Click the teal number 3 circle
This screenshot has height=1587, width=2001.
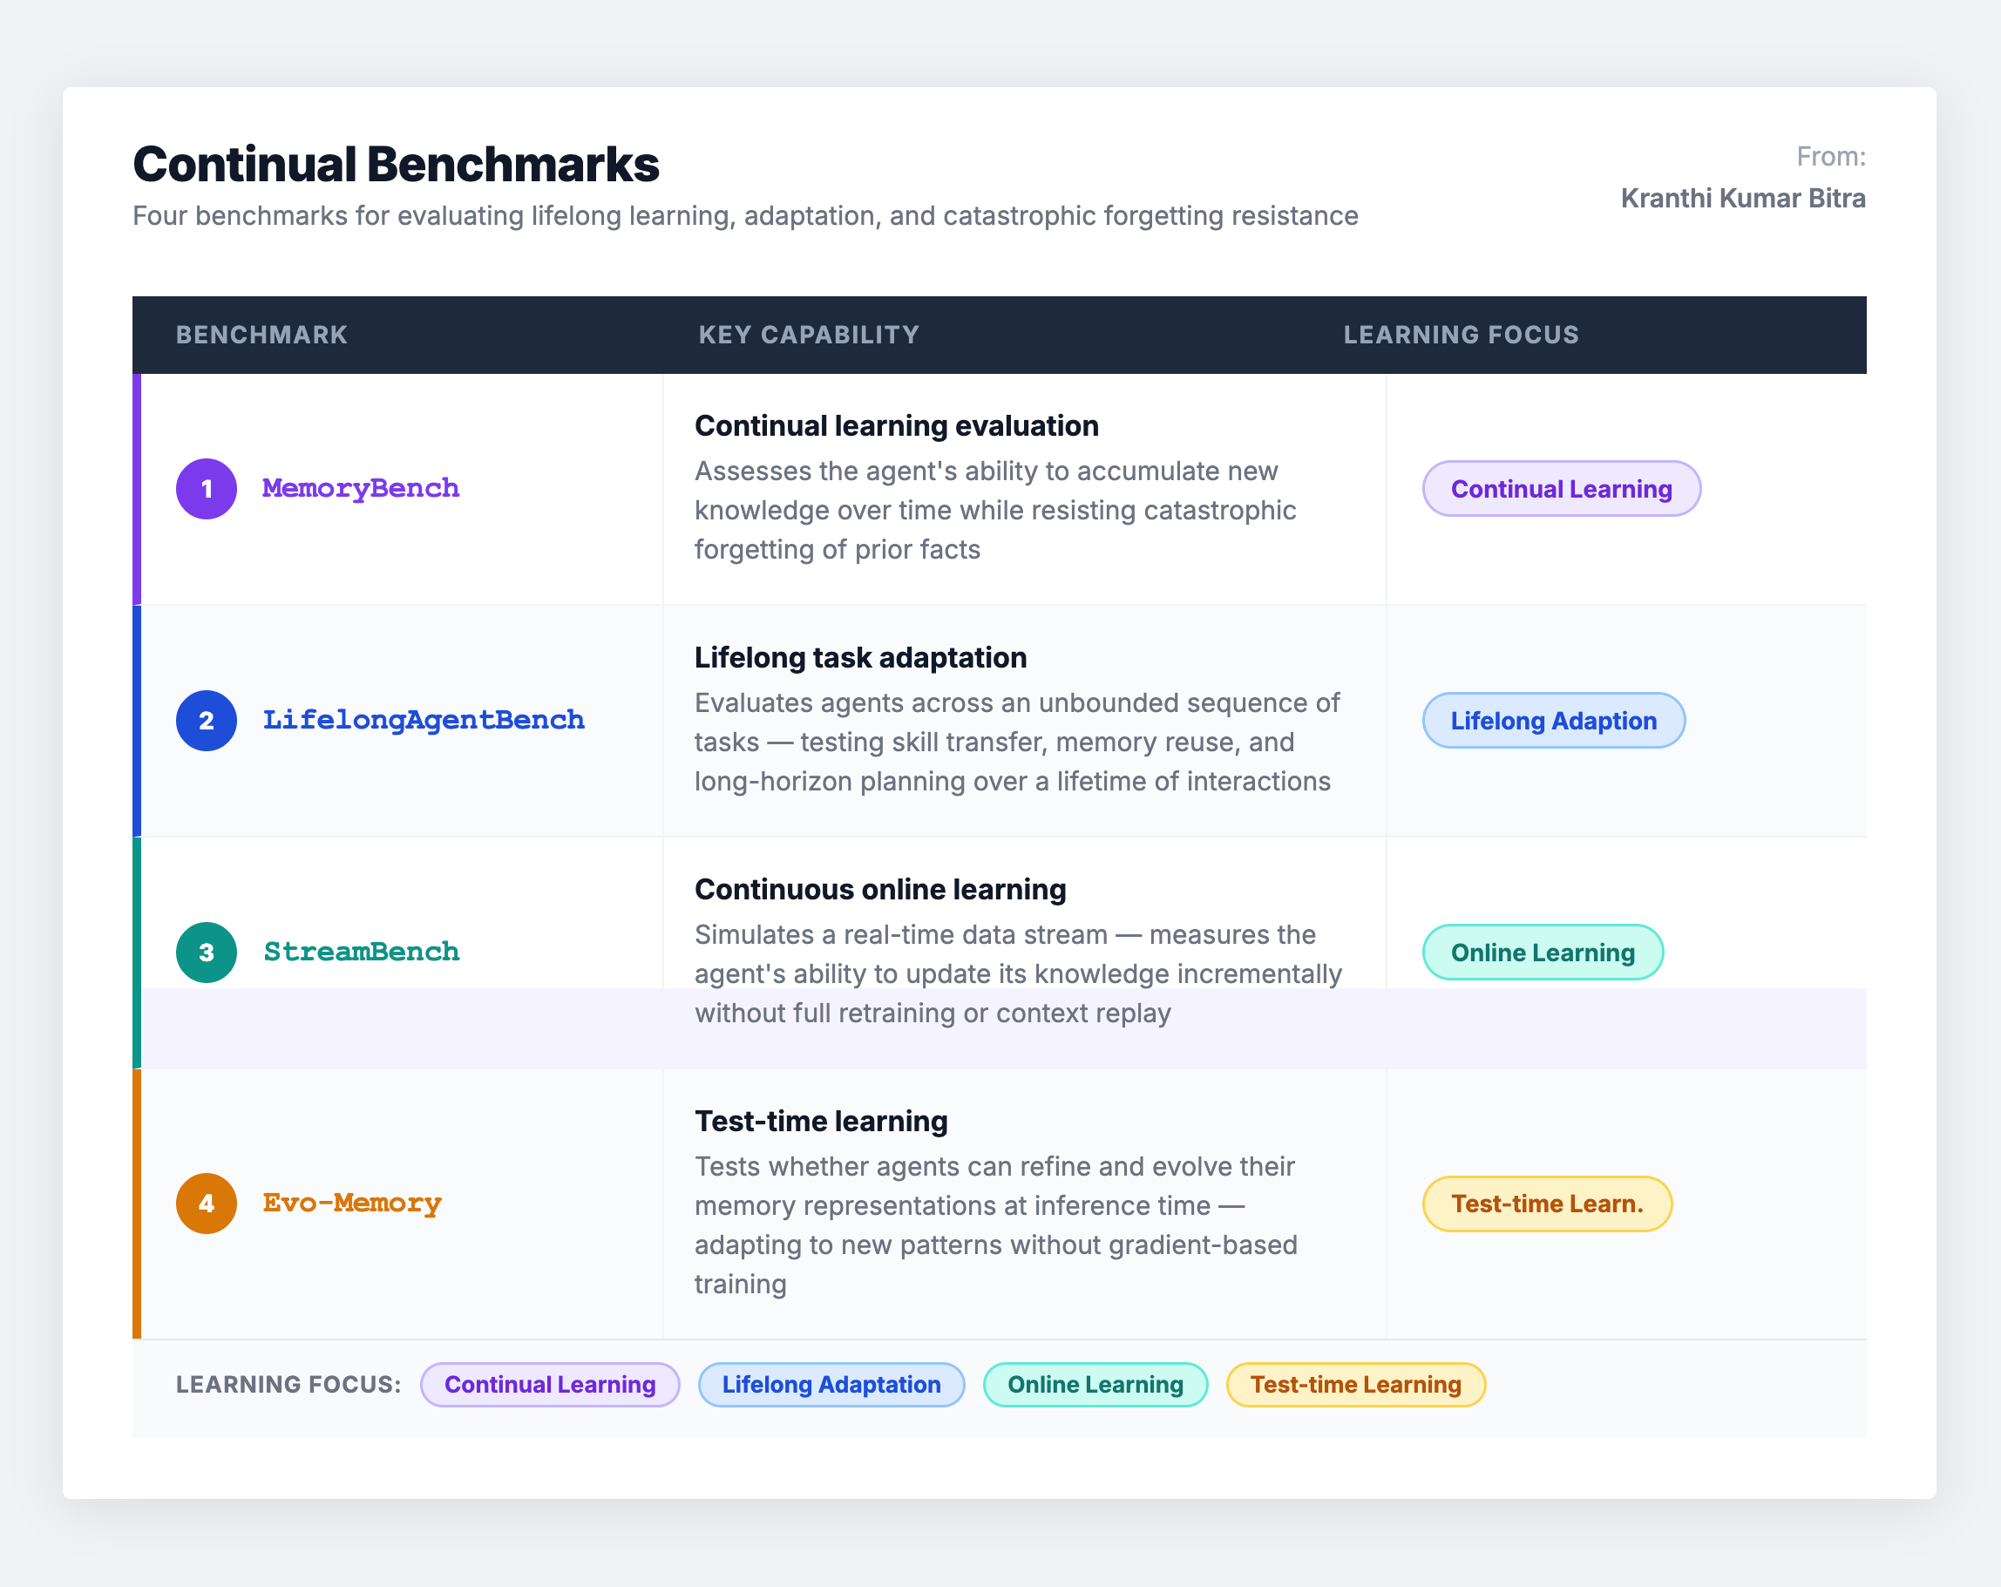(206, 953)
